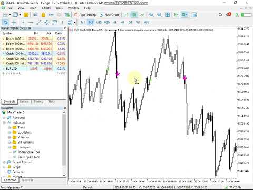Switch chart to bar chart mode
253x190 pixels.
(126, 15)
